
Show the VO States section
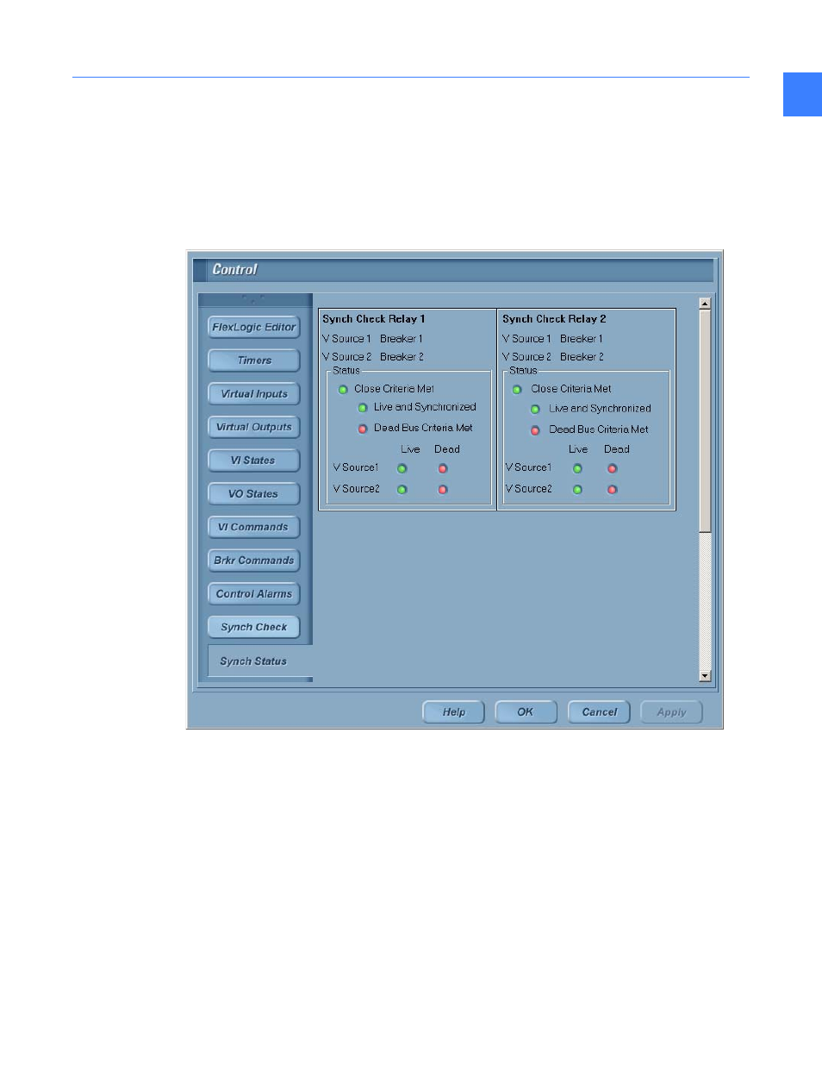point(253,494)
